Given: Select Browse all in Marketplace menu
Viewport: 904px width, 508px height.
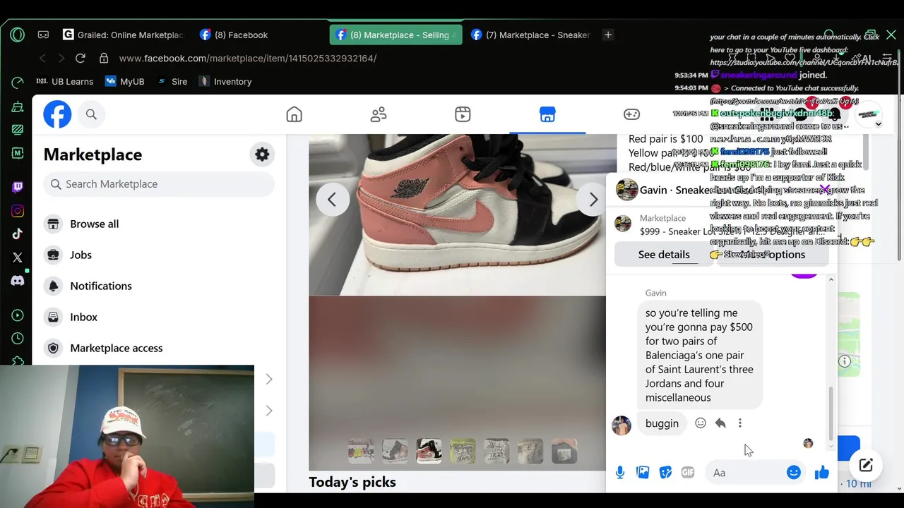Looking at the screenshot, I should pos(159,224).
